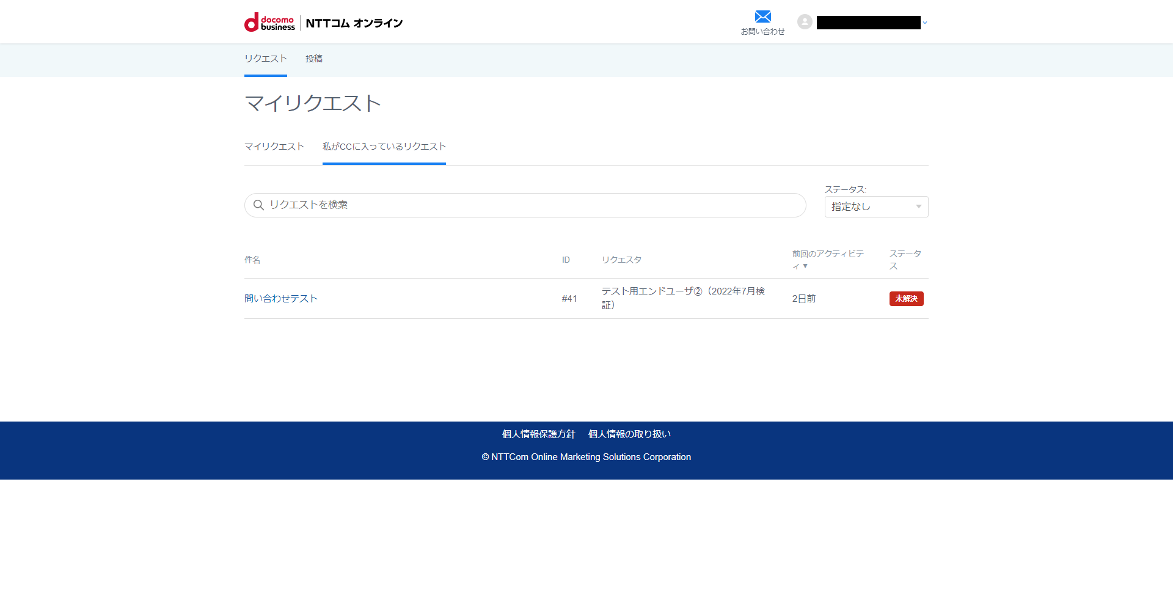Switch to the 投稿 tab
The width and height of the screenshot is (1173, 592).
pos(314,59)
